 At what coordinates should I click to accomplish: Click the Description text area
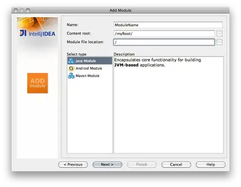pos(168,105)
